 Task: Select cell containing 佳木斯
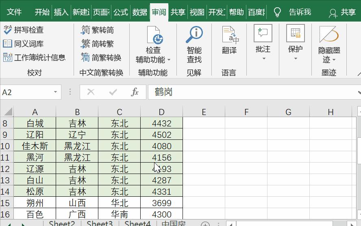tap(35, 146)
